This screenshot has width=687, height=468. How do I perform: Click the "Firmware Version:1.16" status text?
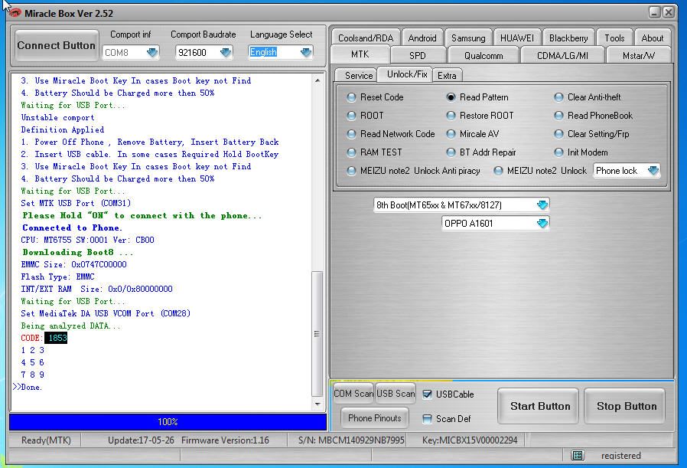click(225, 440)
